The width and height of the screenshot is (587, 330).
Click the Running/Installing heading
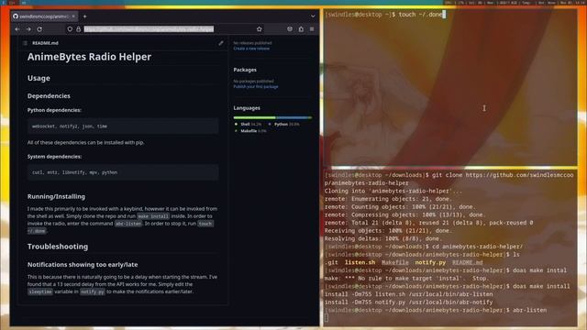tap(56, 196)
